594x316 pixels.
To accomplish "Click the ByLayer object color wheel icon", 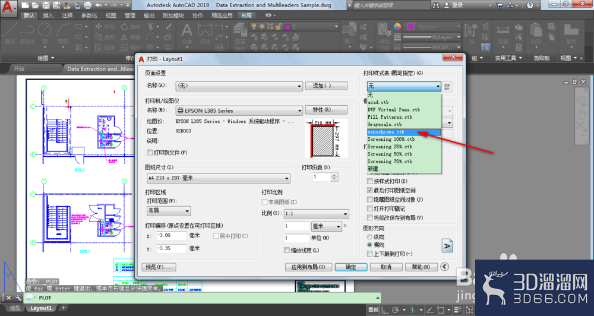I will point(397,27).
